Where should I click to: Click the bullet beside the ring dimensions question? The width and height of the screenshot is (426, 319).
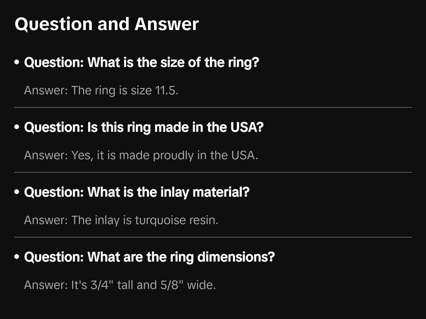17,257
